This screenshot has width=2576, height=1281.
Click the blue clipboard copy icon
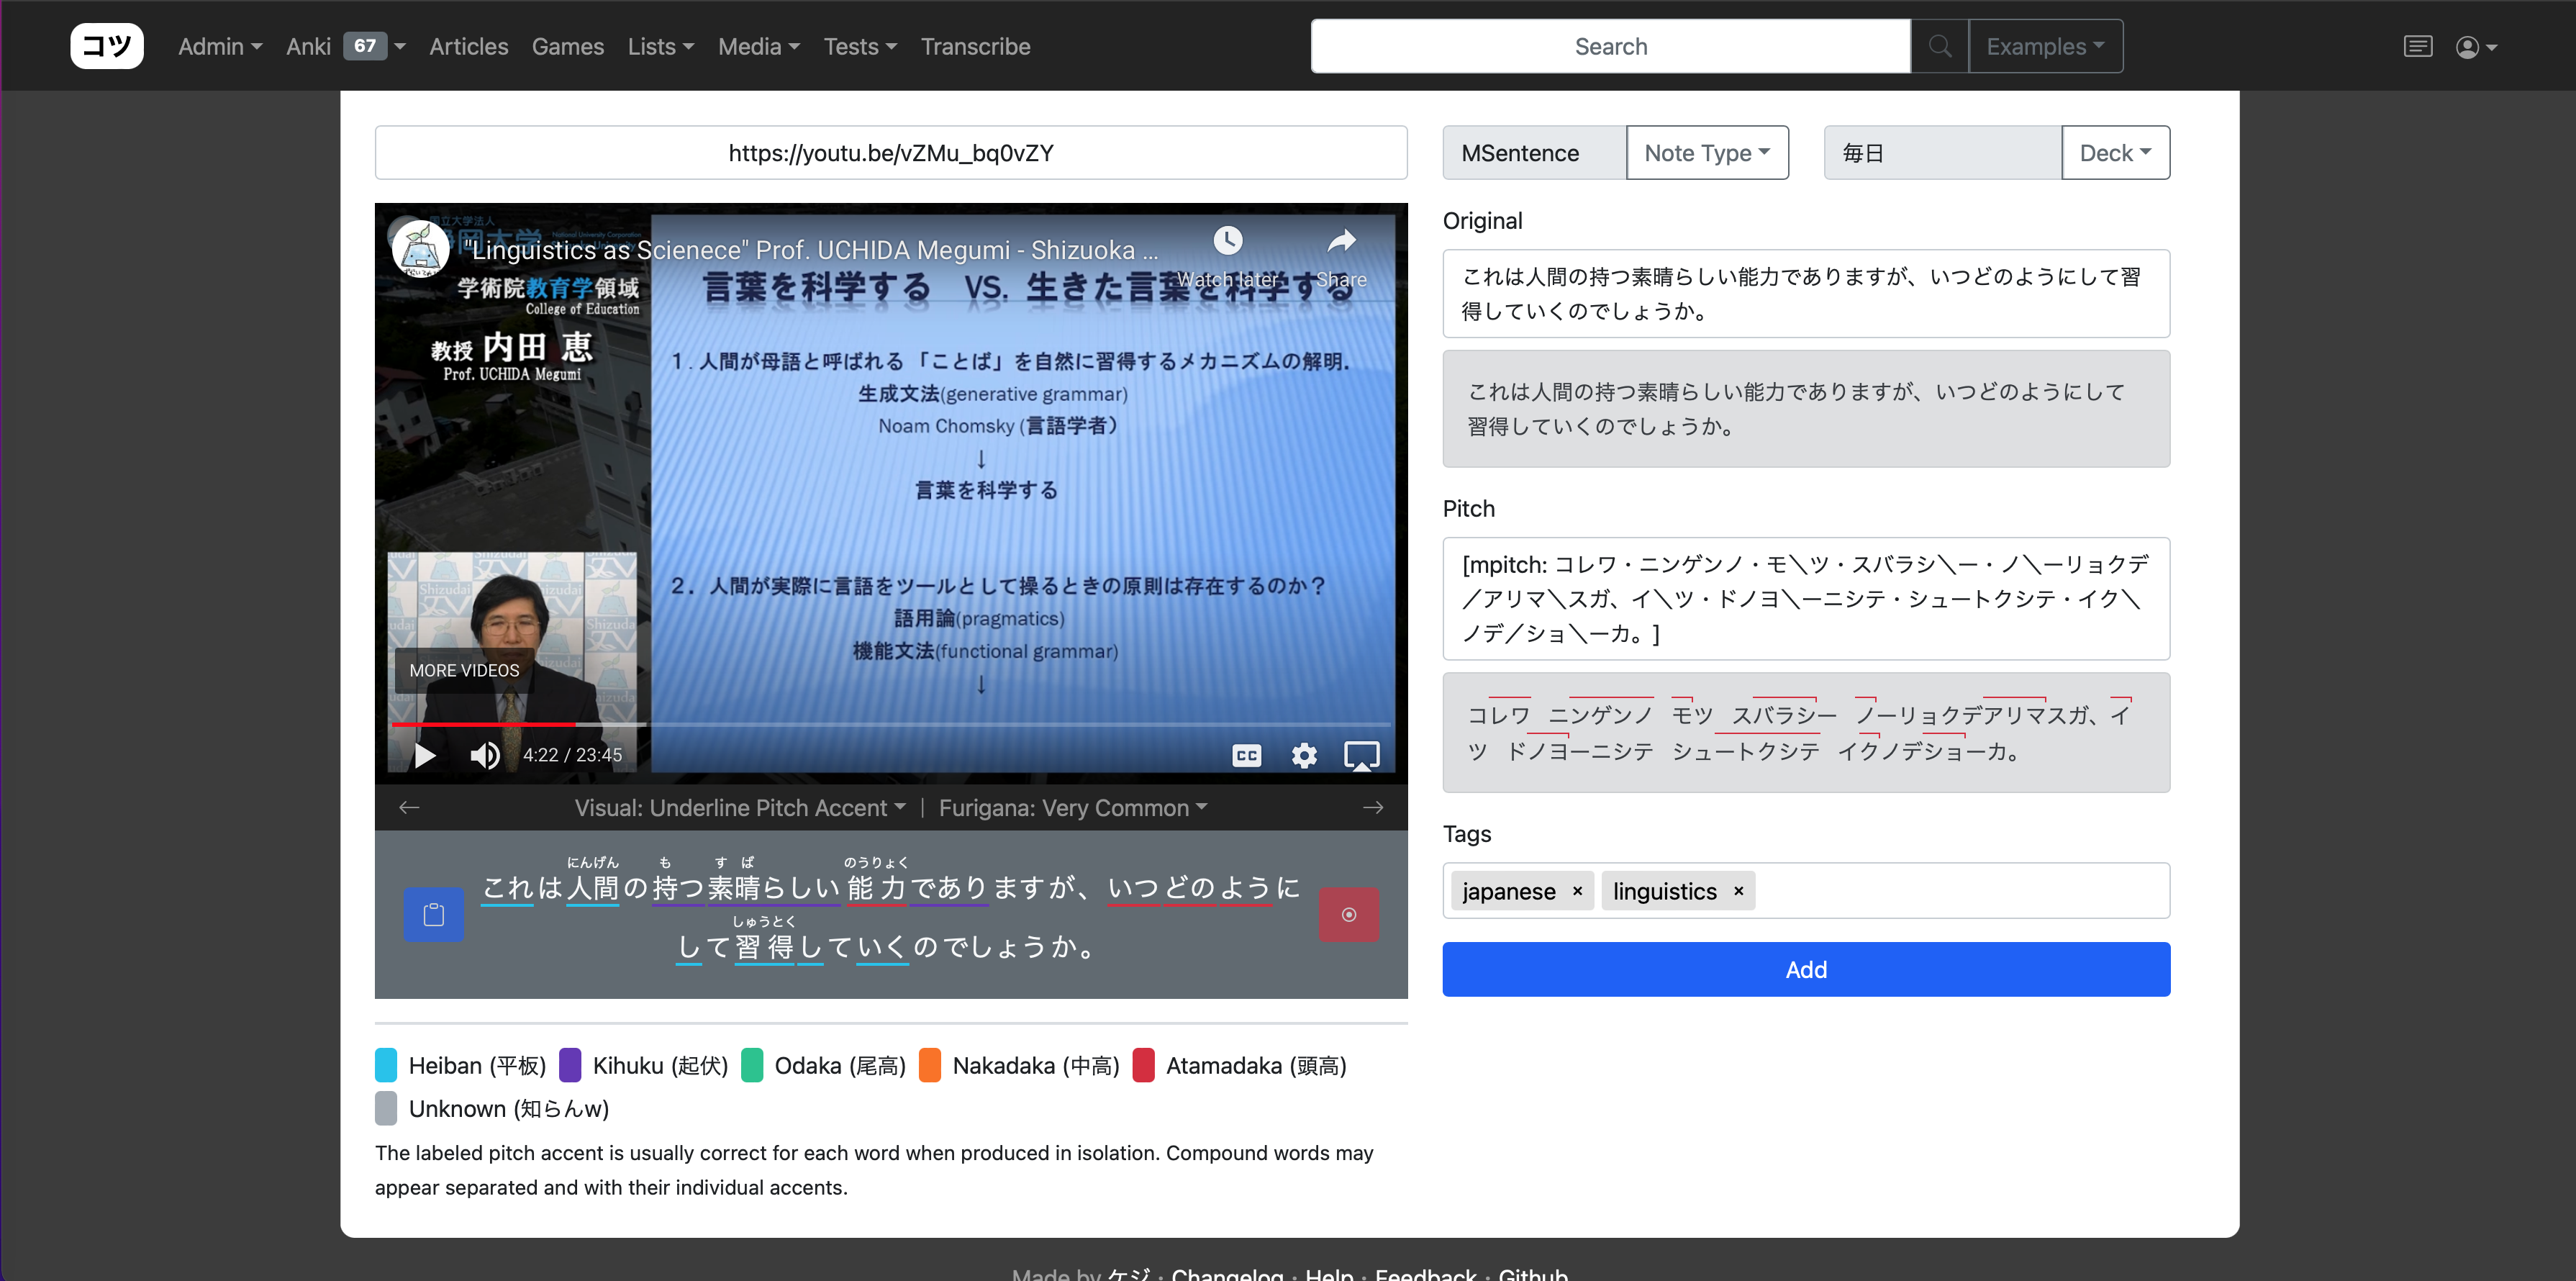[433, 914]
